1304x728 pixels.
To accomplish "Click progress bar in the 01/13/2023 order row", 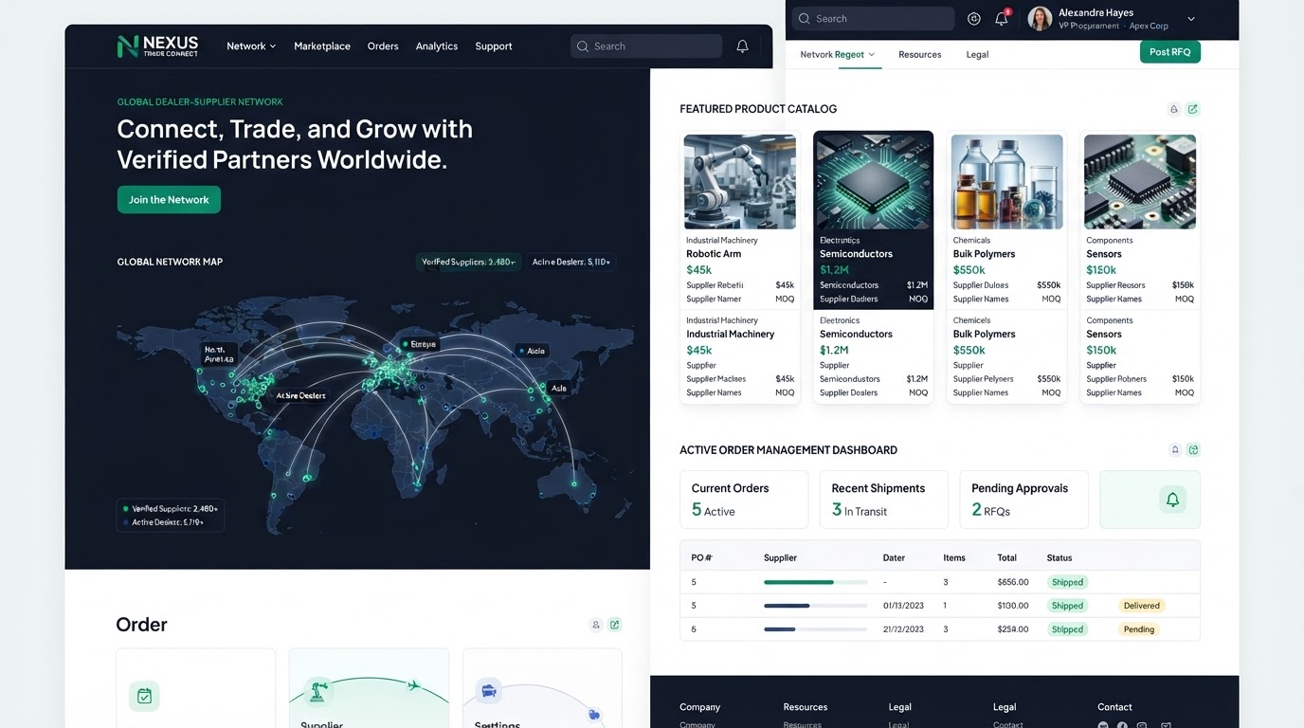I will click(816, 606).
